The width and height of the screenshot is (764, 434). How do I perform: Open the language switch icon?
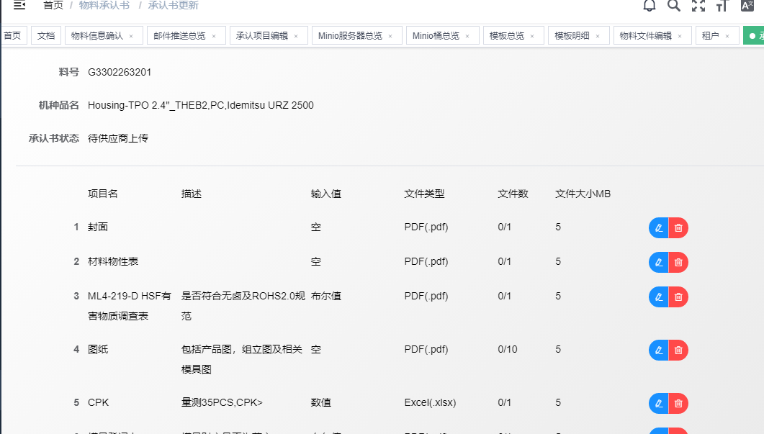(x=747, y=6)
